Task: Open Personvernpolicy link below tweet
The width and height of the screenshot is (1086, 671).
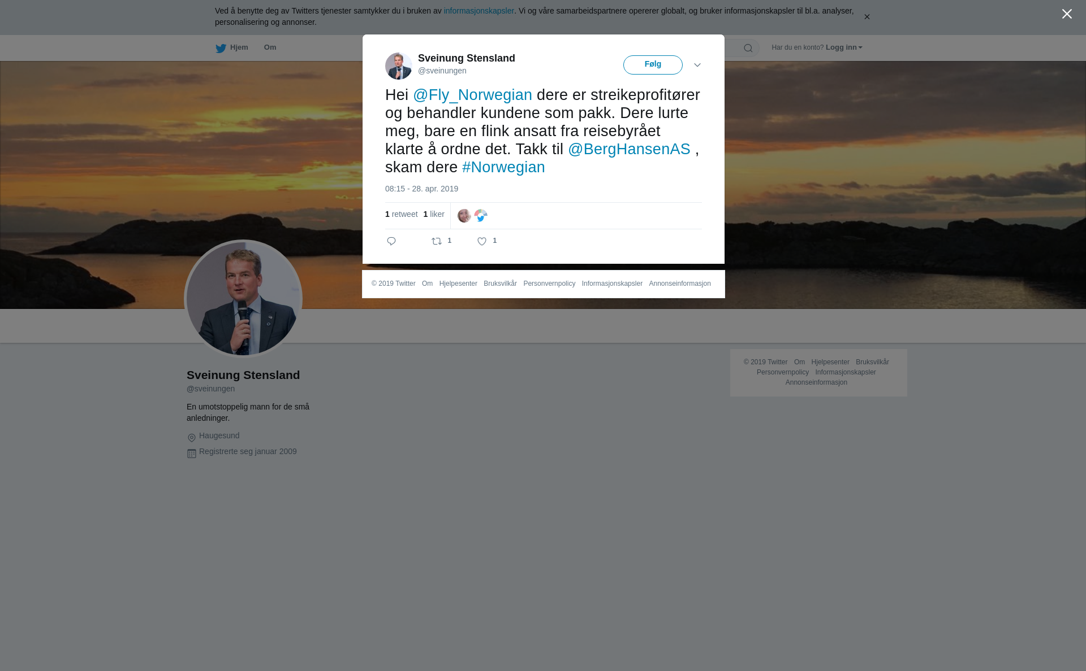Action: (x=549, y=284)
